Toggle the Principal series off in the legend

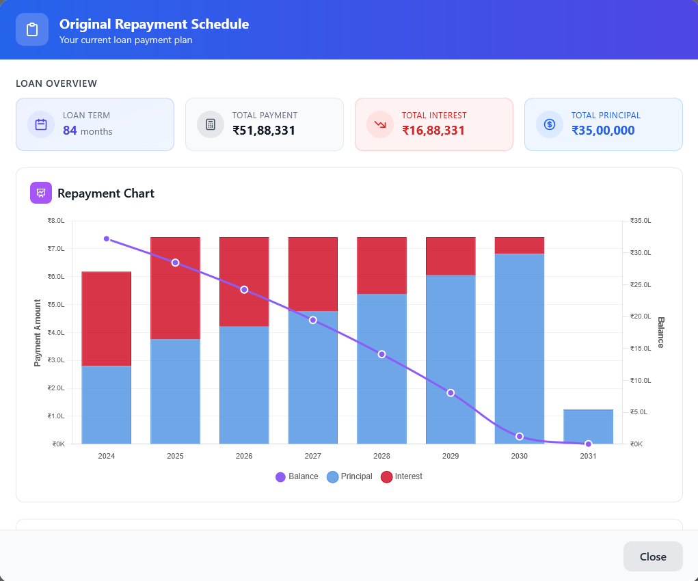pos(349,476)
